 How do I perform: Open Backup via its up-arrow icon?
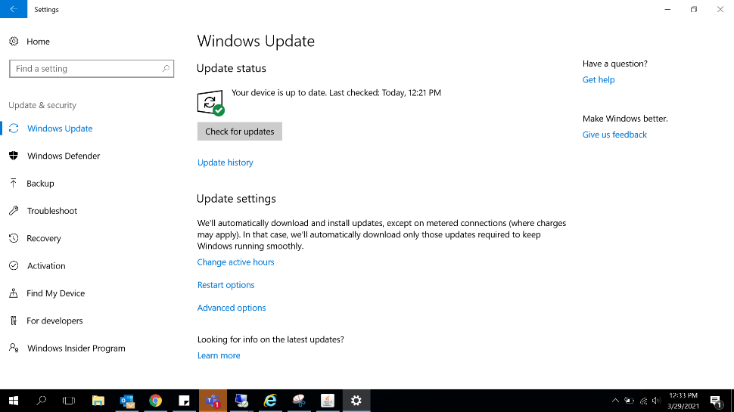(14, 183)
